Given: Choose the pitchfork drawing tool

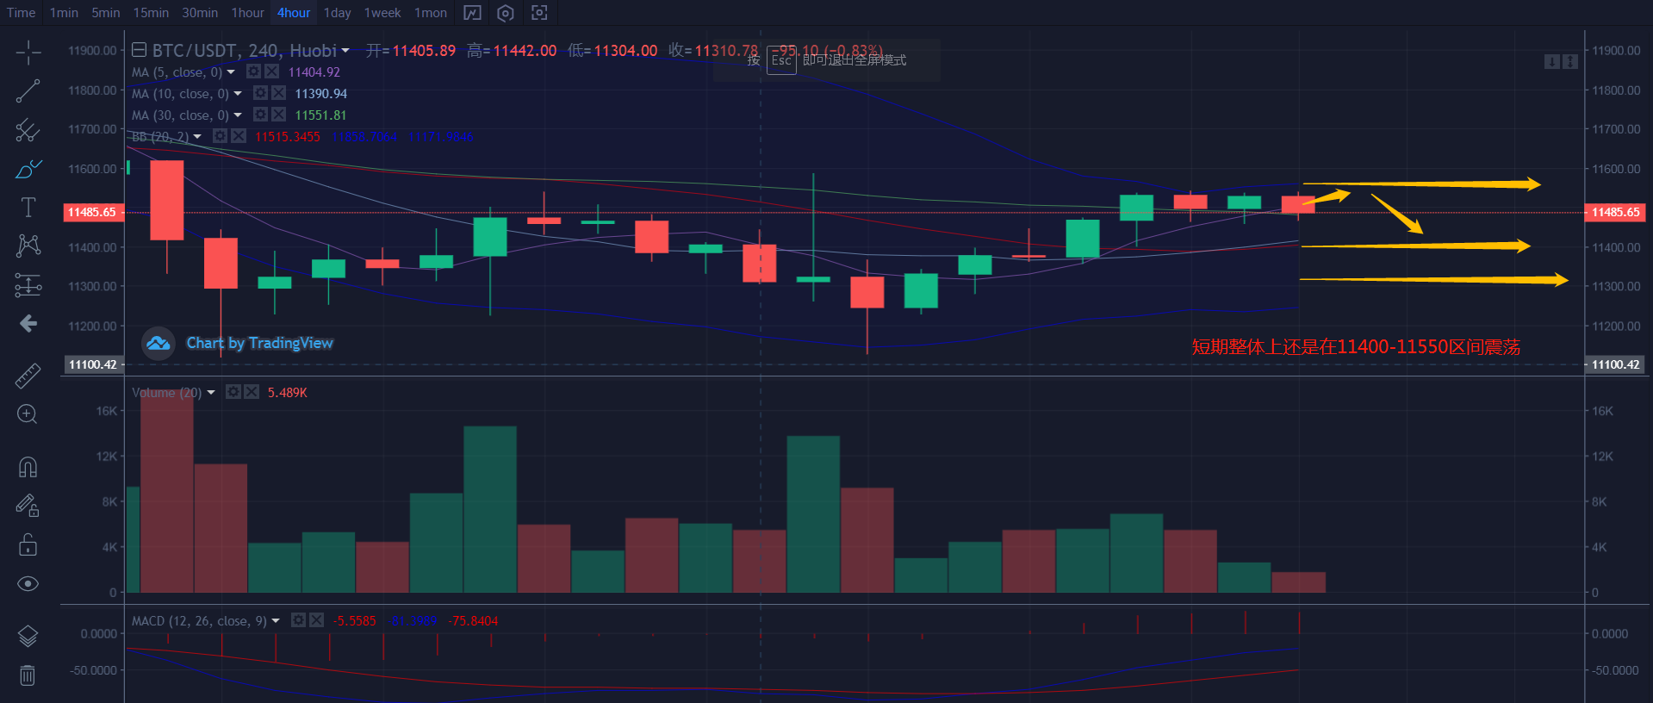Looking at the screenshot, I should click(x=28, y=130).
